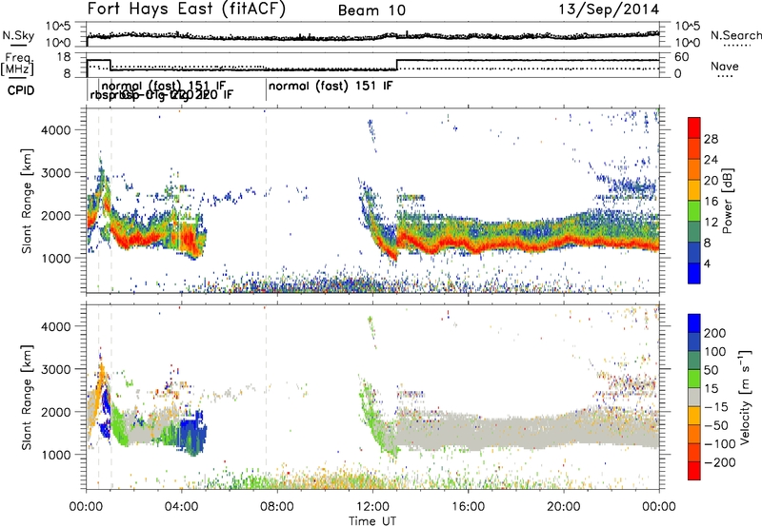Click 'Slant Range [km]' label of the power panel
This screenshot has width=762, height=527.
point(26,201)
